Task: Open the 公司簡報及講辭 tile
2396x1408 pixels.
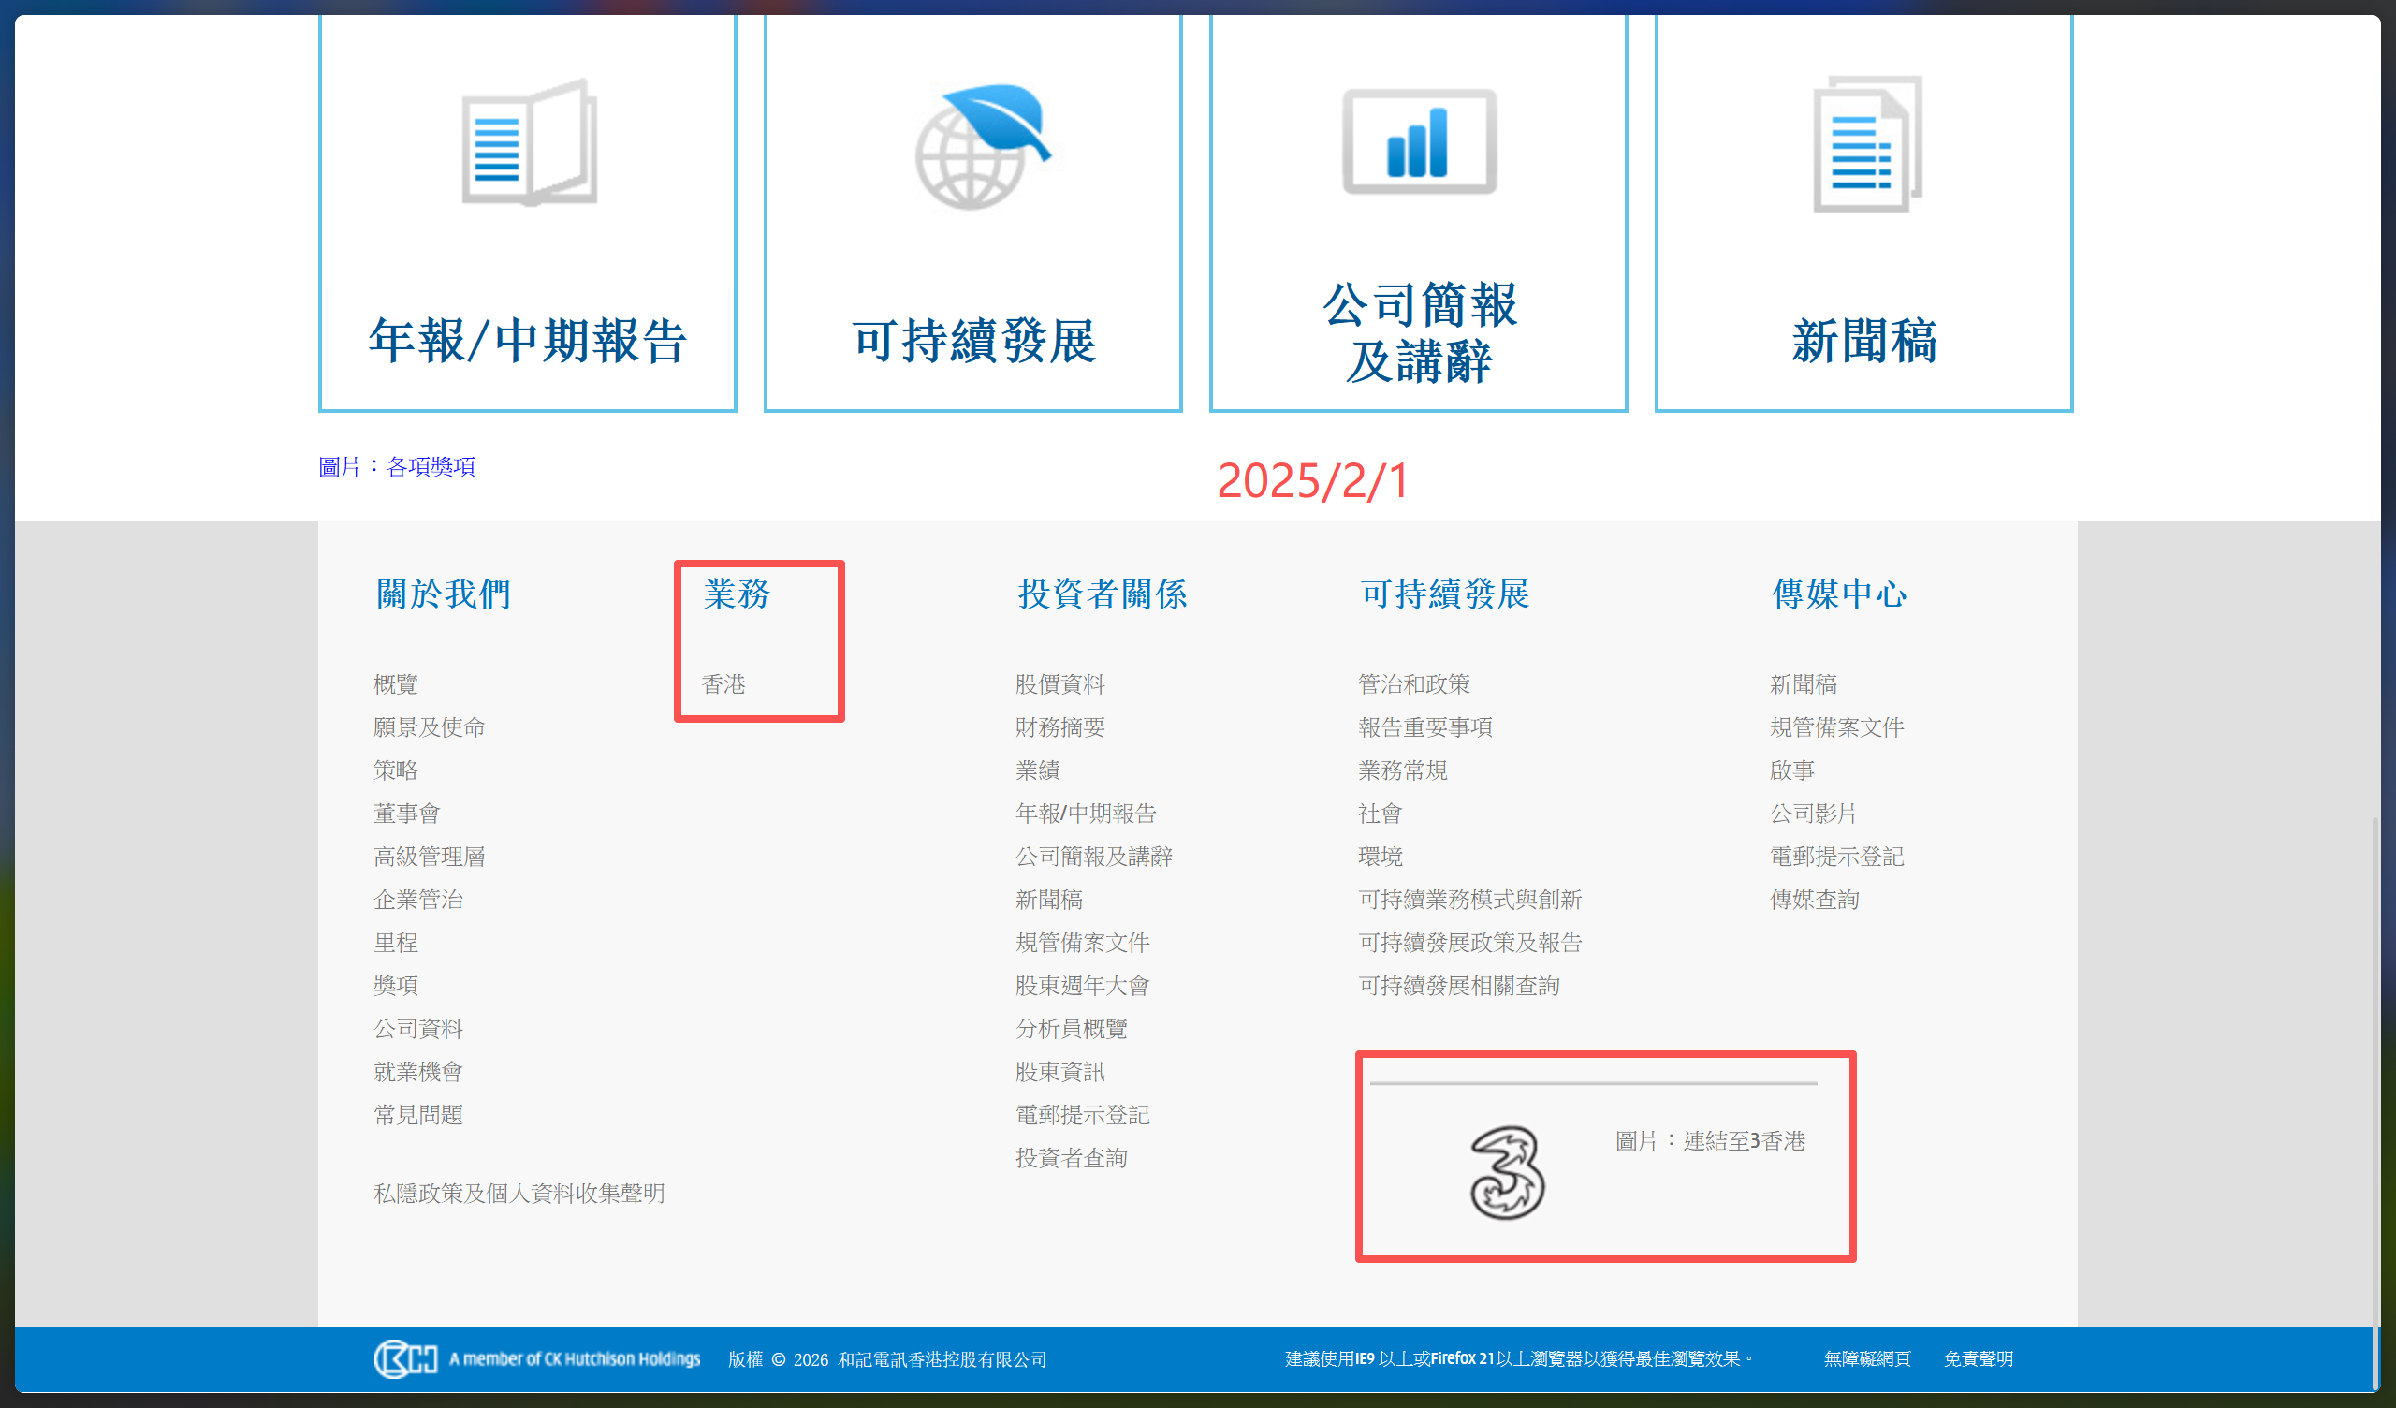Action: (x=1419, y=333)
